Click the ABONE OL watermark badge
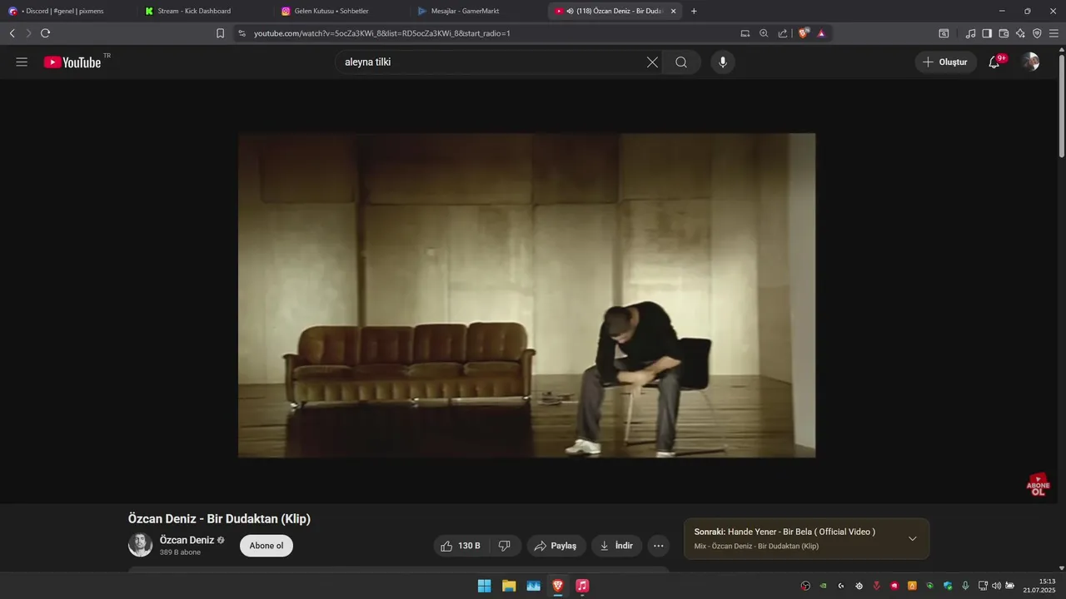 pyautogui.click(x=1038, y=485)
